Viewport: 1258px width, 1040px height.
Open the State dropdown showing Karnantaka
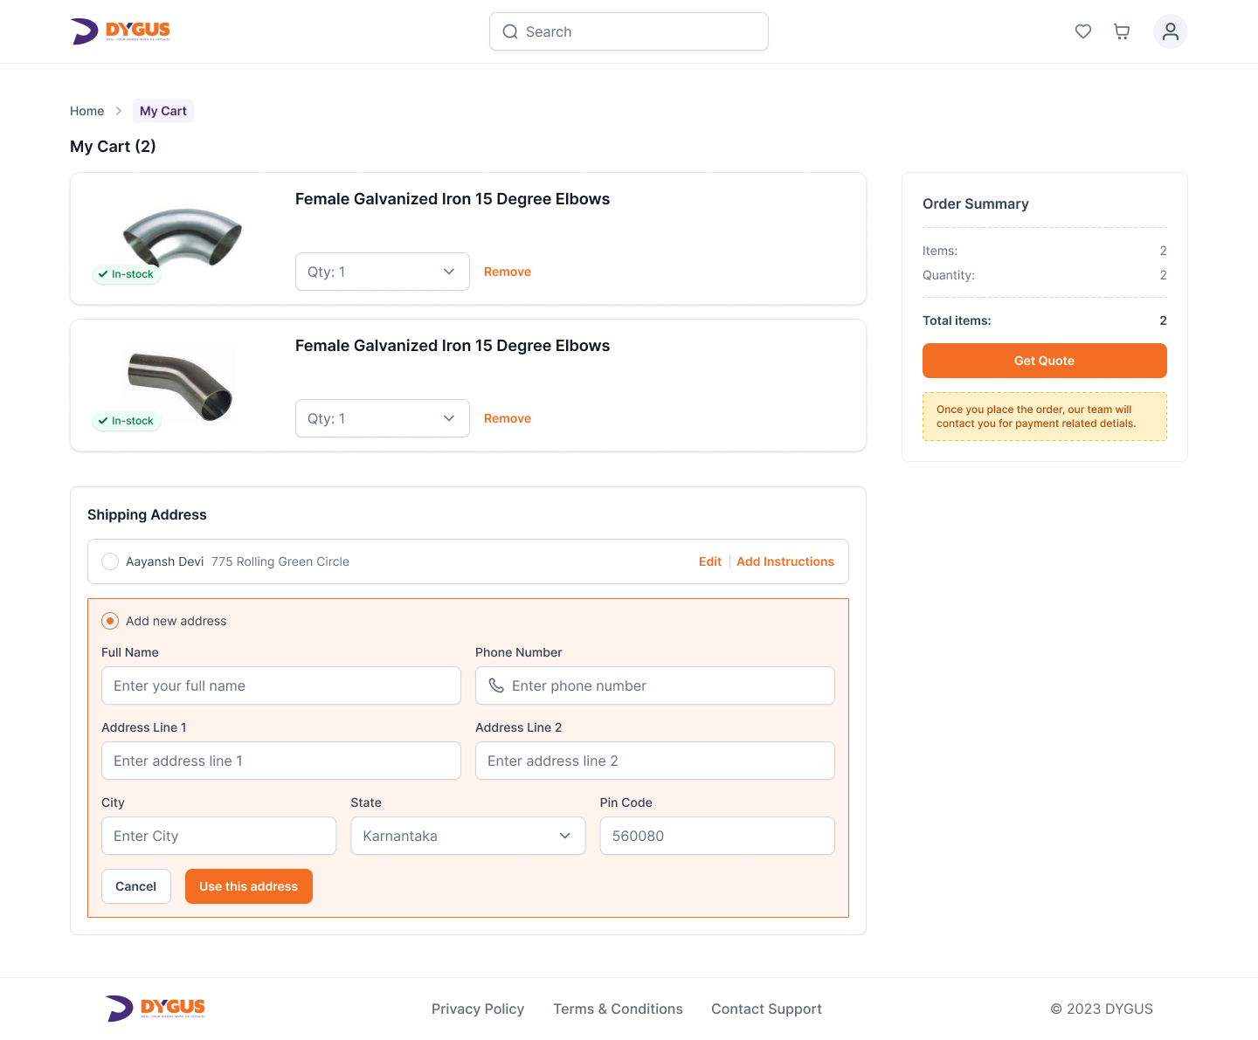tap(467, 836)
